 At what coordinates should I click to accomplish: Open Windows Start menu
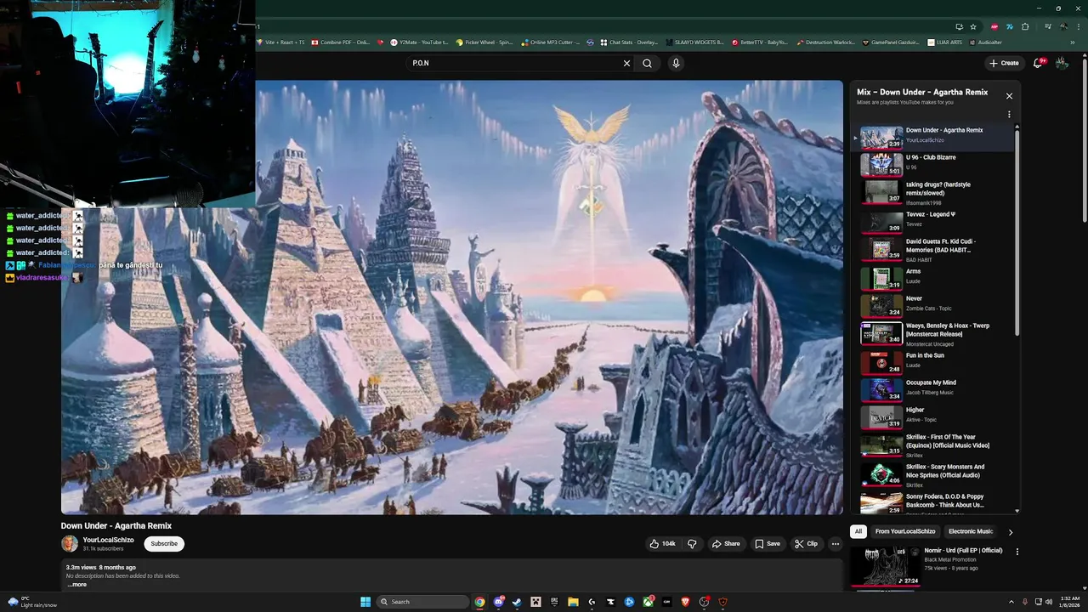pyautogui.click(x=365, y=602)
